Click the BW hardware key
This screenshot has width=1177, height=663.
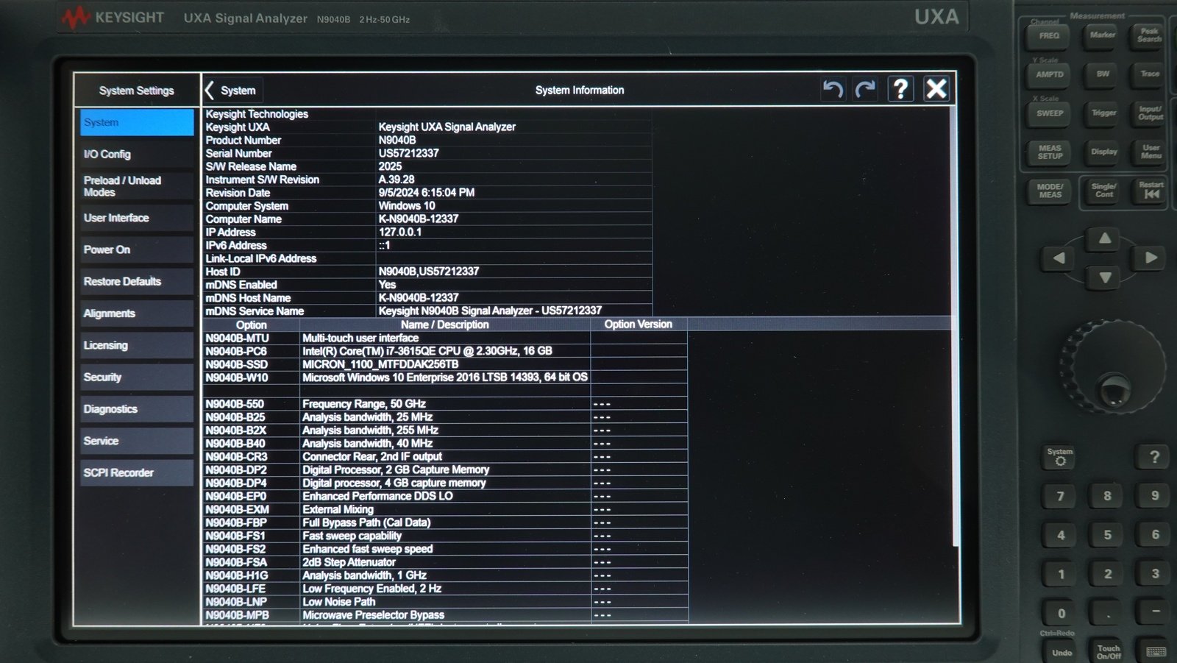[x=1103, y=74]
